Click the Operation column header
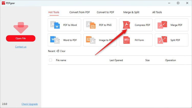 [170, 60]
